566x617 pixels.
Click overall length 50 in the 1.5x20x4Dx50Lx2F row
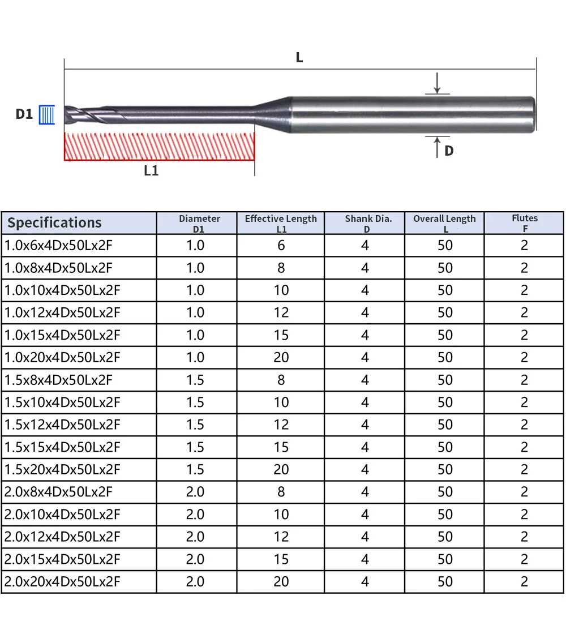tap(445, 470)
